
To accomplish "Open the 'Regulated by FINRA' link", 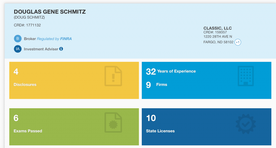I will point(54,39).
